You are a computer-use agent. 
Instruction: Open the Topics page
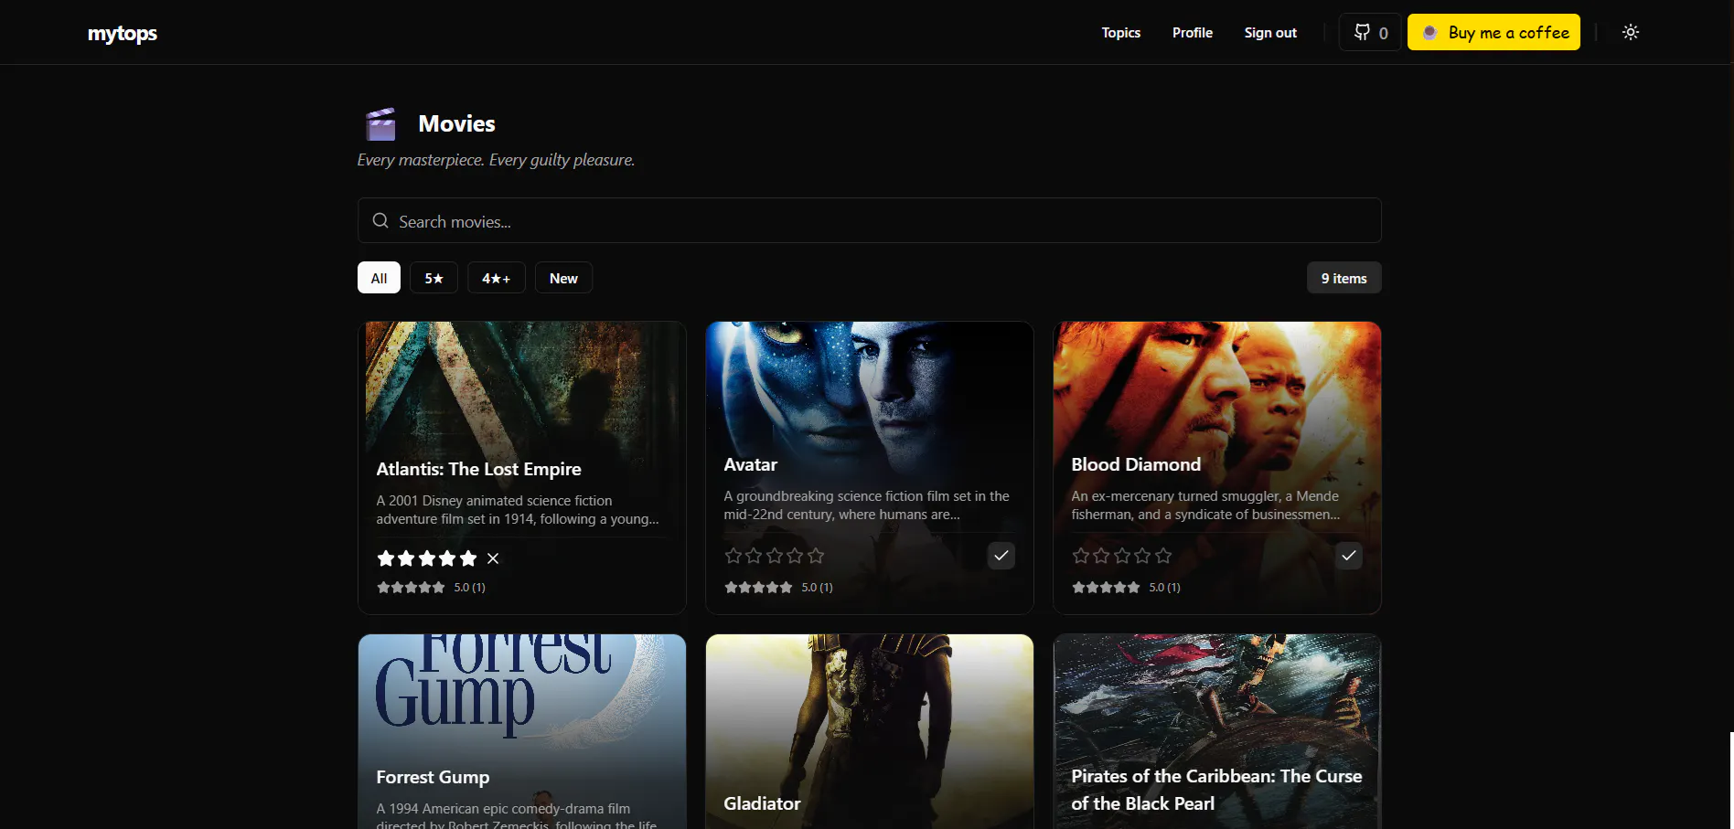click(x=1120, y=33)
